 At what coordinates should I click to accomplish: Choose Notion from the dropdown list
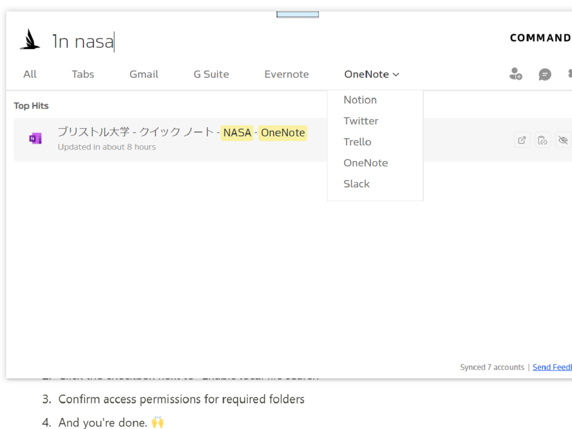pos(360,100)
